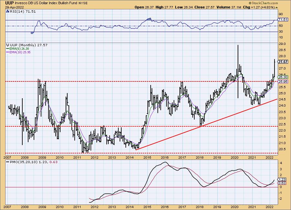The image size is (291, 210).
Task: Click the -2 level on the PMO axis
Action: click(280, 199)
